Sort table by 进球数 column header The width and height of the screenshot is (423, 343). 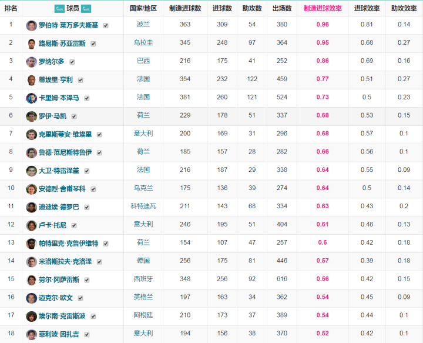coord(222,9)
